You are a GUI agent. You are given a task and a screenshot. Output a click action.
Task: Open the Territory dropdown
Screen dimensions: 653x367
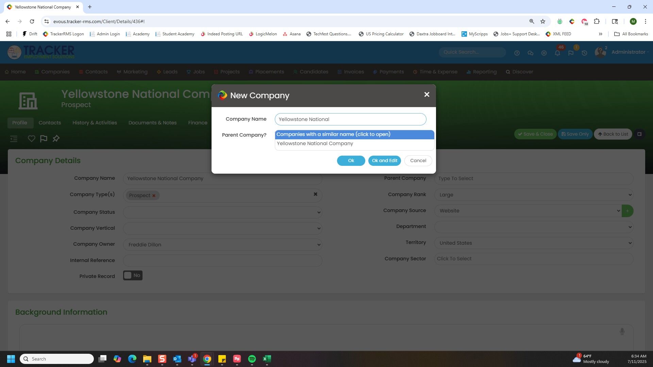pos(533,243)
